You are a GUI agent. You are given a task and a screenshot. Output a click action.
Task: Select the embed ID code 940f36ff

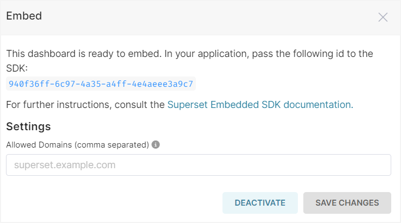[101, 84]
